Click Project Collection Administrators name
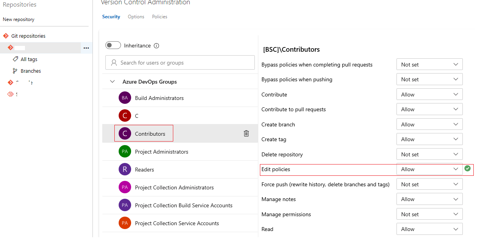This screenshot has height=238, width=480. [174, 187]
